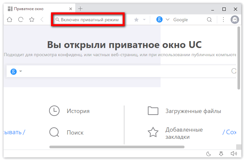Click heading Вы открыли приватное окно UC
The height and width of the screenshot is (161, 245).
click(124, 45)
